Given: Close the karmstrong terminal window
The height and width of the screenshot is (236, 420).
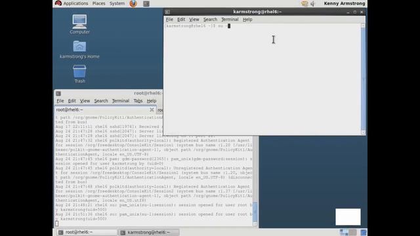Looking at the screenshot, I should click(362, 12).
